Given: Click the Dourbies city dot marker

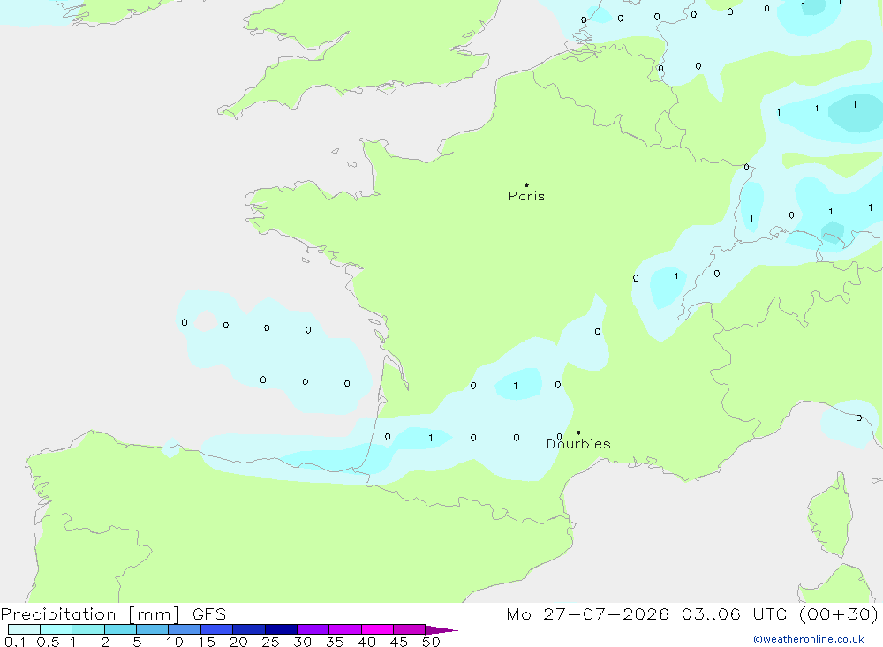Looking at the screenshot, I should [578, 433].
